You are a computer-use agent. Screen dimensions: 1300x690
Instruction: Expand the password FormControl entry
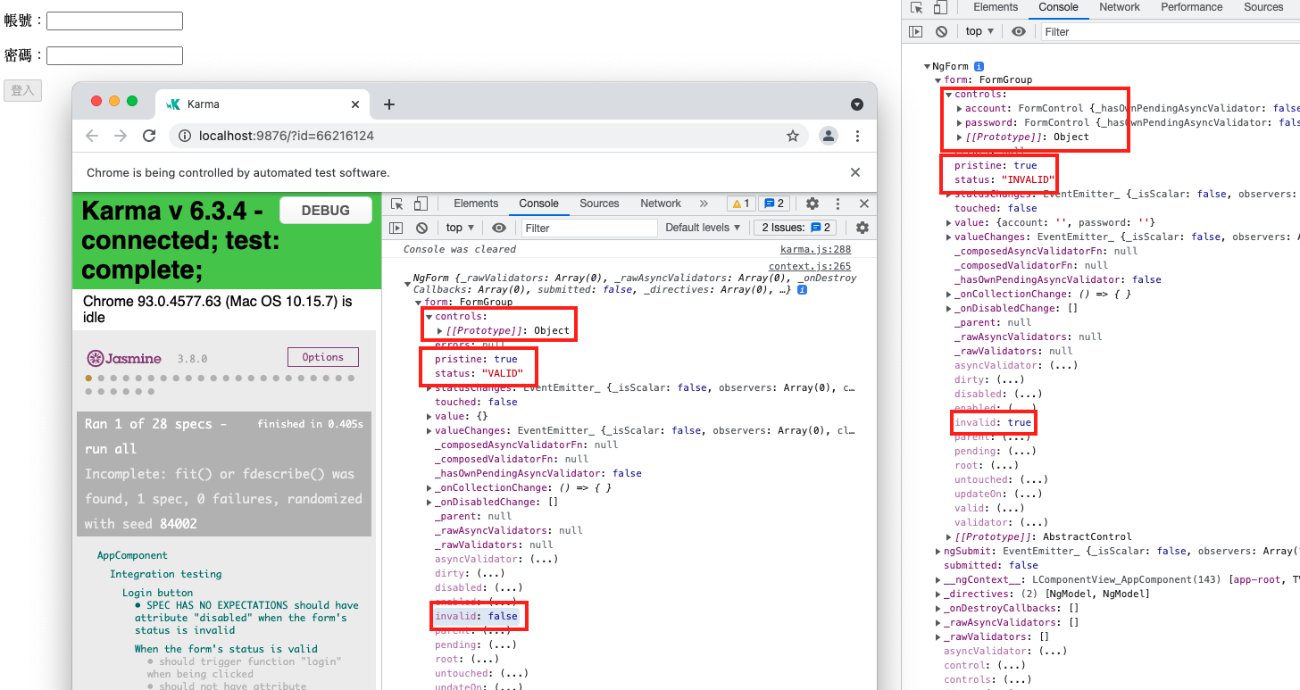tap(959, 122)
